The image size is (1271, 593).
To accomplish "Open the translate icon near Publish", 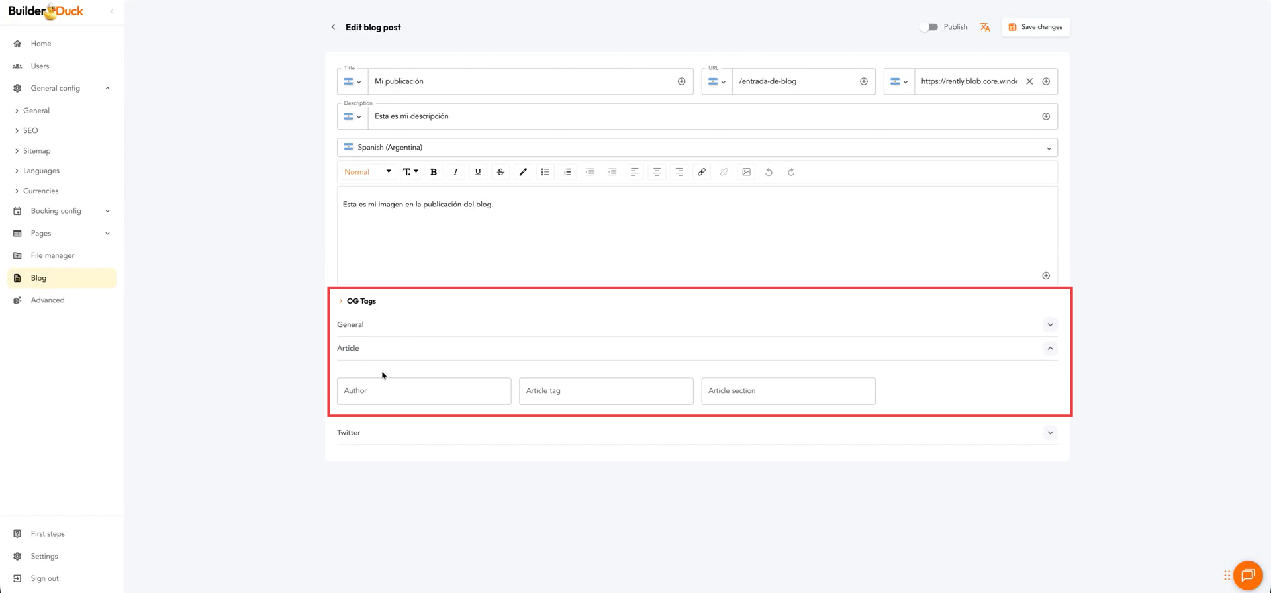I will tap(985, 27).
